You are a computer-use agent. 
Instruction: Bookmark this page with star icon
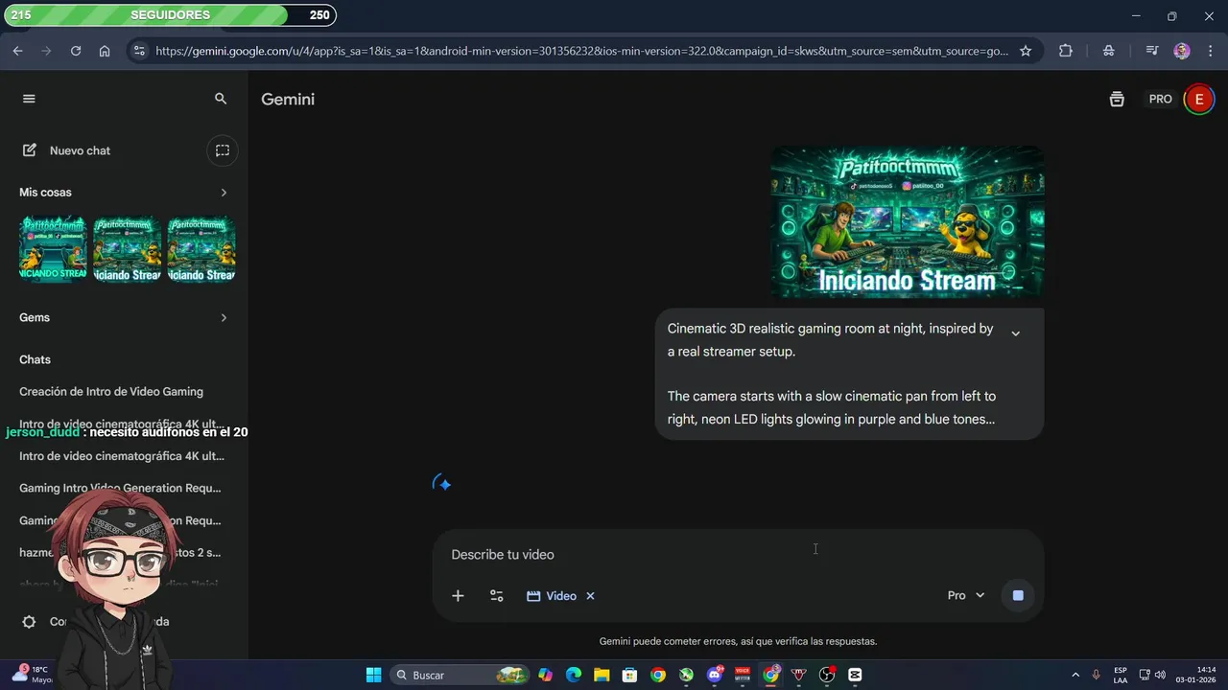tap(1026, 51)
